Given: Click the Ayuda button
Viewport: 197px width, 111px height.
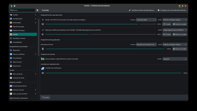Looking at the screenshot, I should click(45, 97).
